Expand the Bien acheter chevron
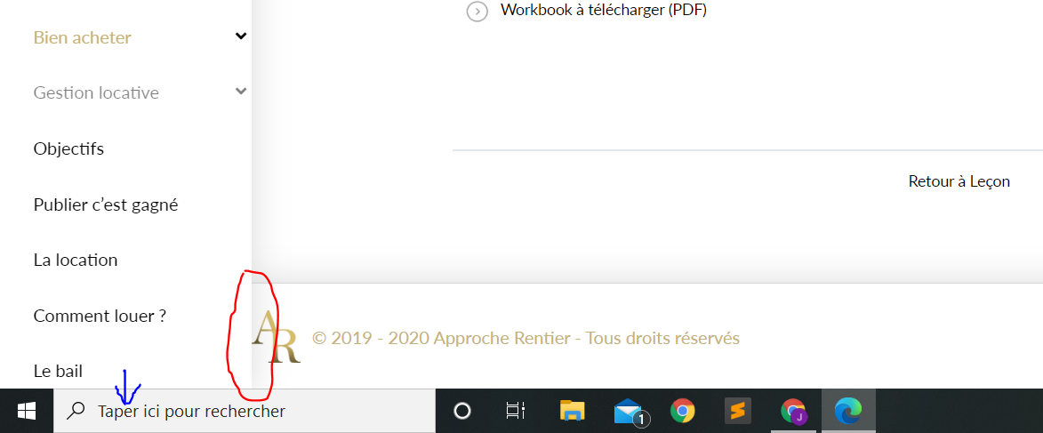Viewport: 1043px width, 433px height. click(240, 36)
